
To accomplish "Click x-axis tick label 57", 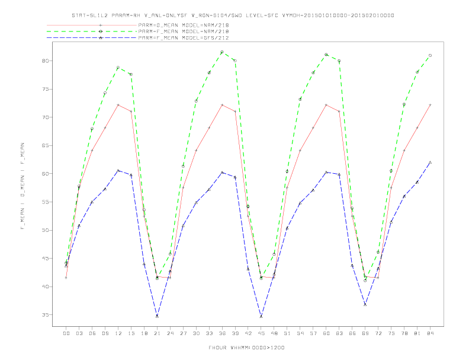I will [313, 333].
